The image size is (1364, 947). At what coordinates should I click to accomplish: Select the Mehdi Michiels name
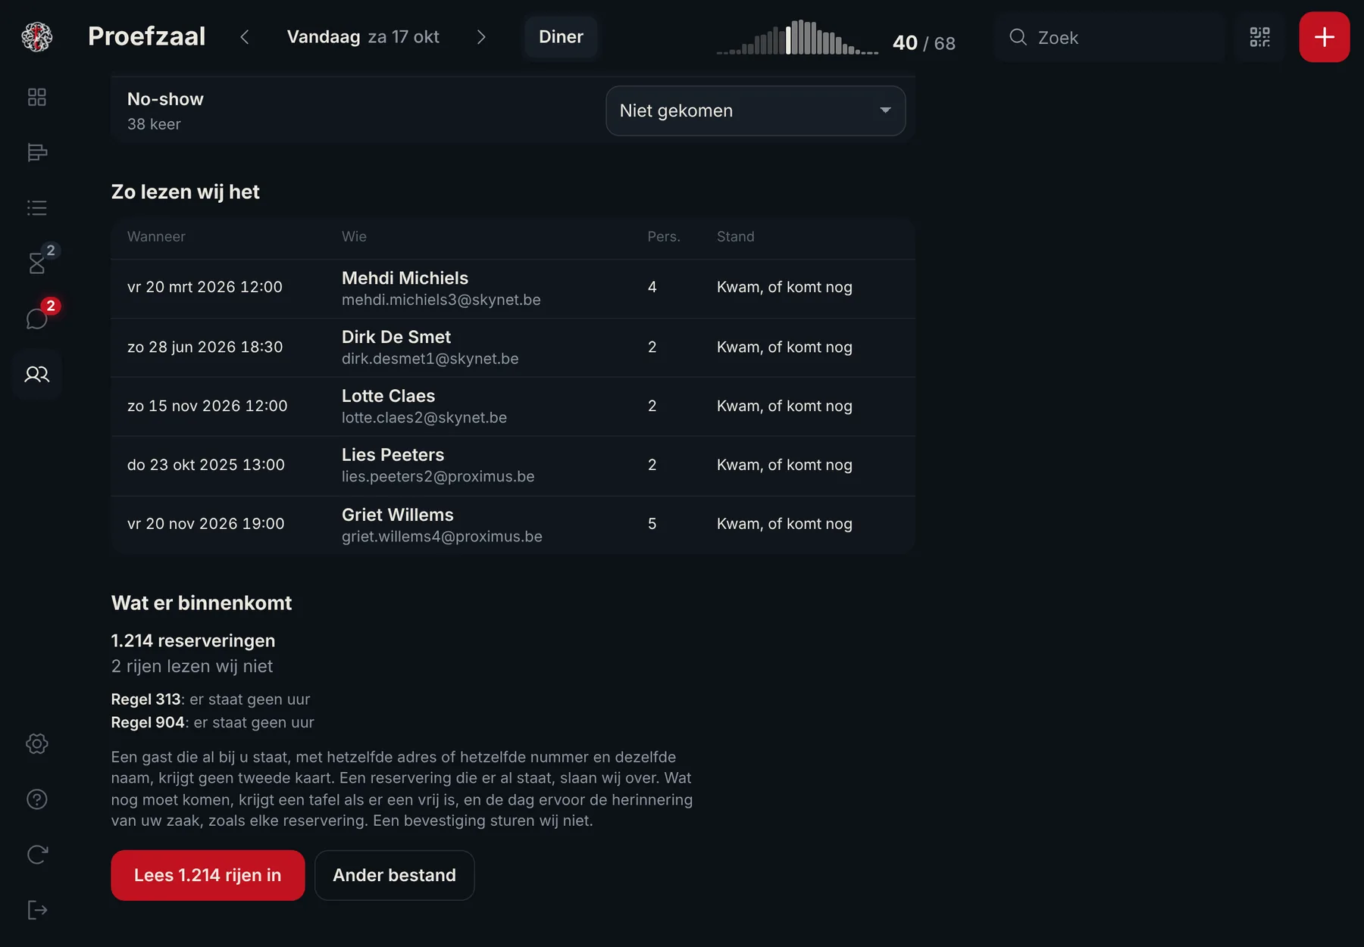click(405, 278)
